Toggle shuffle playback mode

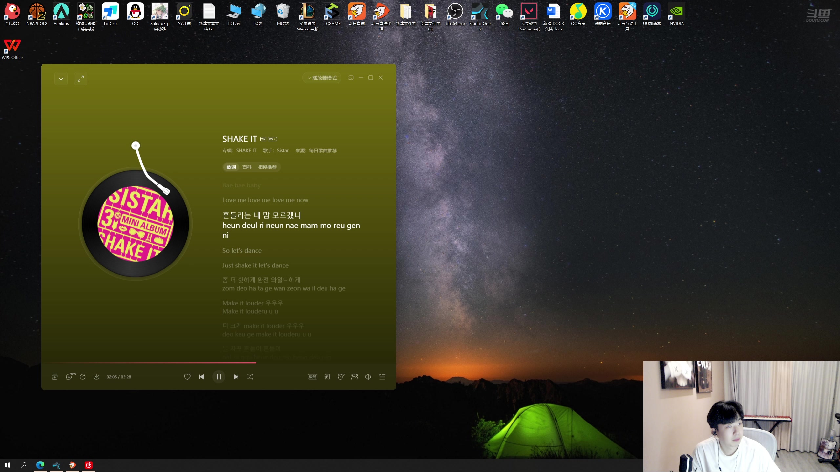[250, 377]
